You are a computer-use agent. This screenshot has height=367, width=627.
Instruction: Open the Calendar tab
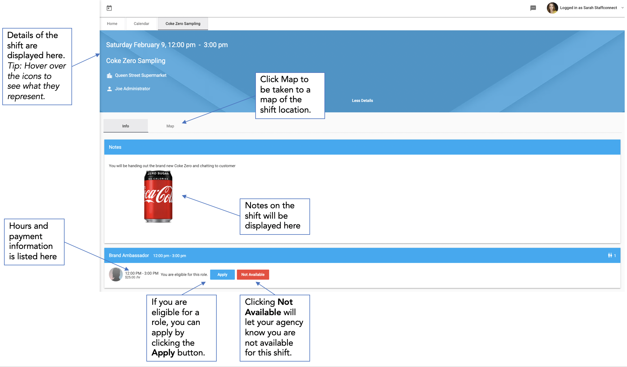[141, 24]
